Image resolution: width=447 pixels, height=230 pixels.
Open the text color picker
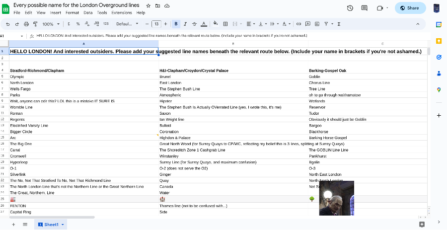pyautogui.click(x=204, y=24)
